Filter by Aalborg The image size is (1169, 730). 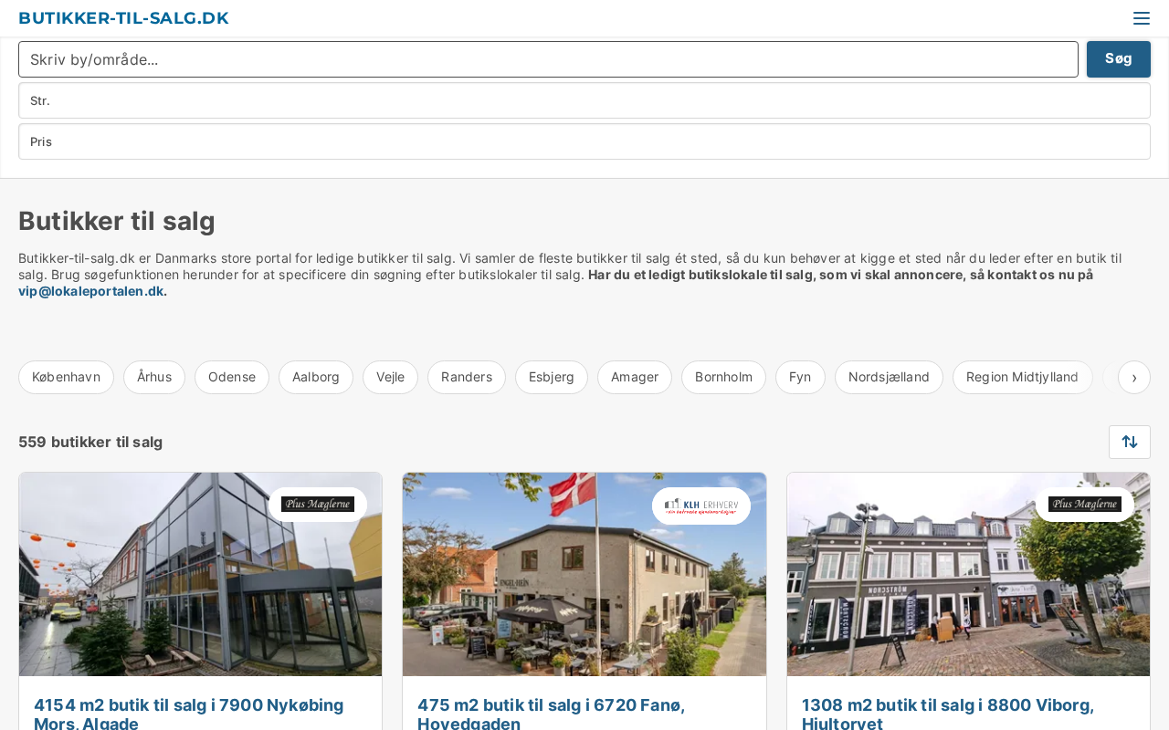pos(316,377)
